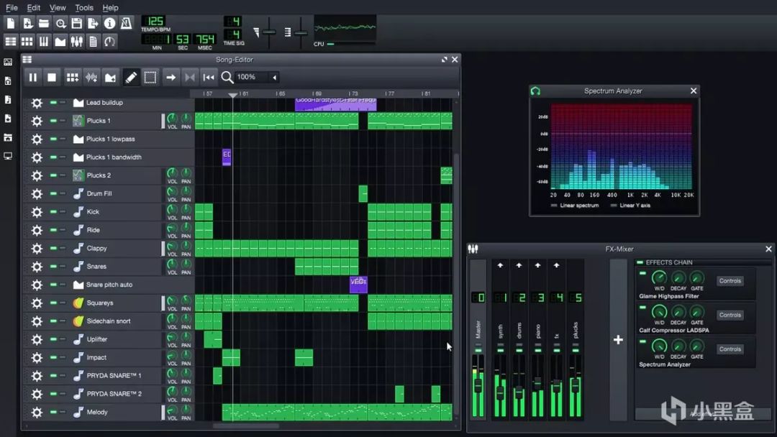This screenshot has height=437, width=777.
Task: Open the Tools menu
Action: [x=84, y=8]
